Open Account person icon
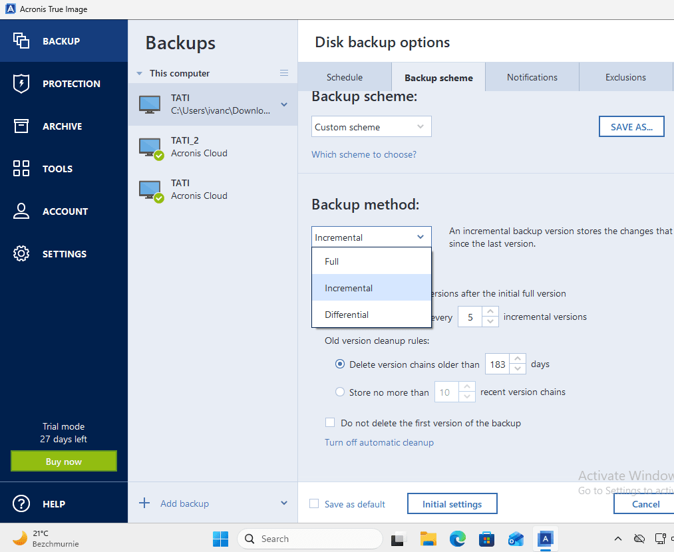 click(x=21, y=211)
